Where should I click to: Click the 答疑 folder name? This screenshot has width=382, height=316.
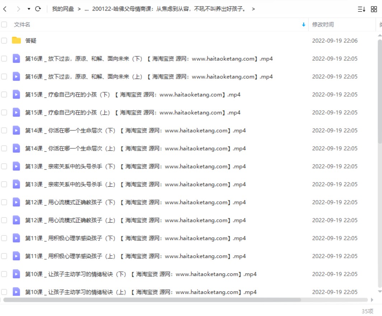(31, 41)
